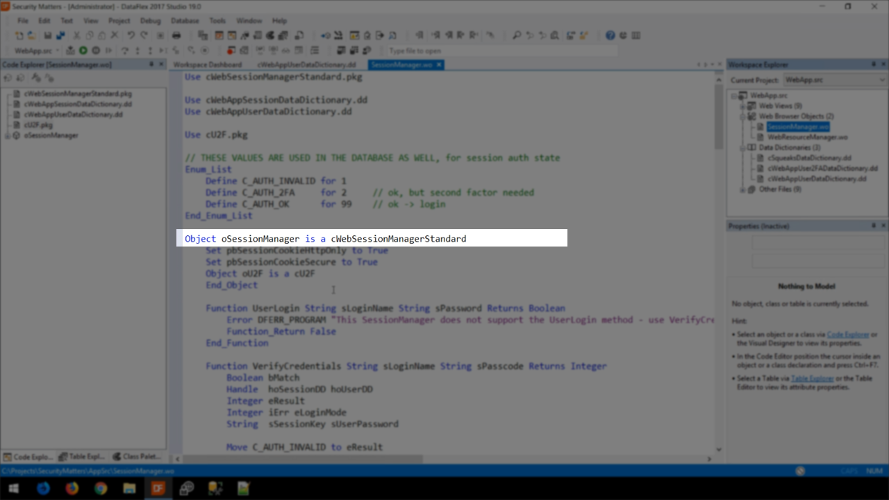The width and height of the screenshot is (889, 500).
Task: Open the Database menu
Action: pyautogui.click(x=184, y=21)
